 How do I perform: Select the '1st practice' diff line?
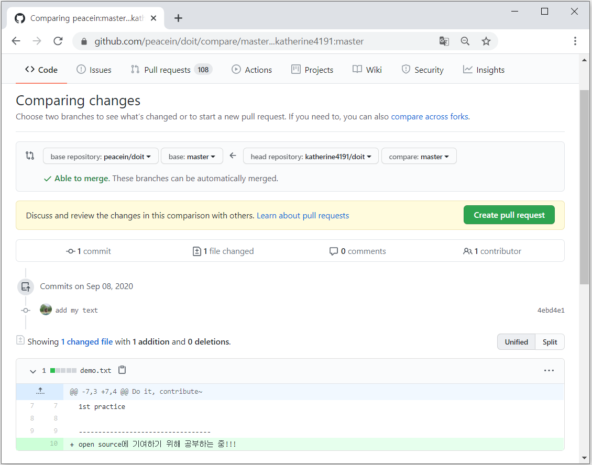pos(102,406)
